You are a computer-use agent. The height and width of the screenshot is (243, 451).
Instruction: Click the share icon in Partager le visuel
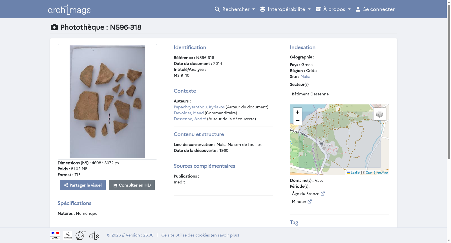click(66, 185)
